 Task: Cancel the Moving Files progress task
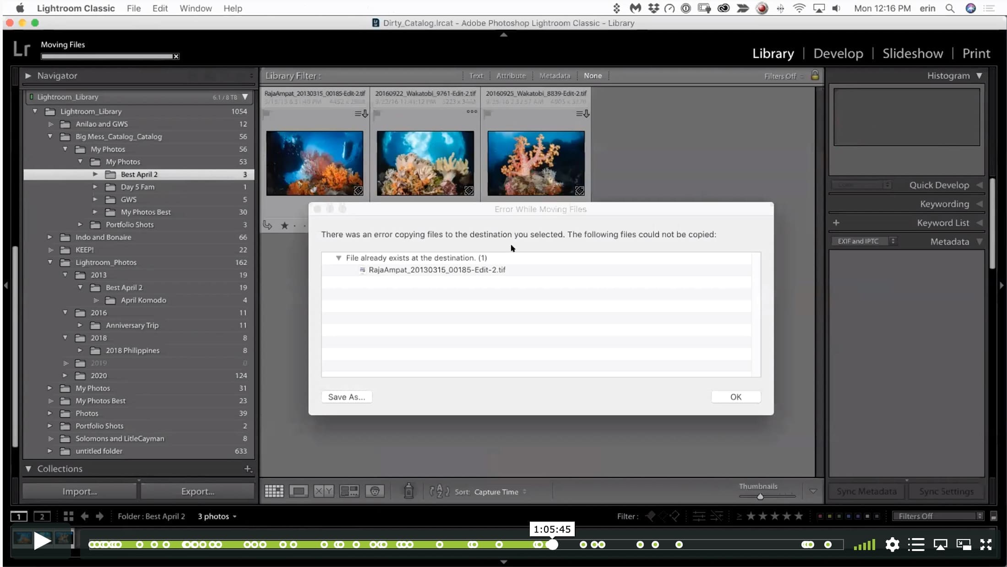pyautogui.click(x=176, y=56)
